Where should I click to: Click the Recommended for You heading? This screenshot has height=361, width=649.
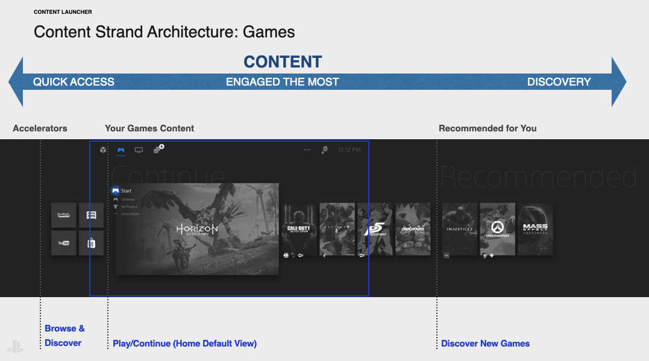click(x=488, y=128)
